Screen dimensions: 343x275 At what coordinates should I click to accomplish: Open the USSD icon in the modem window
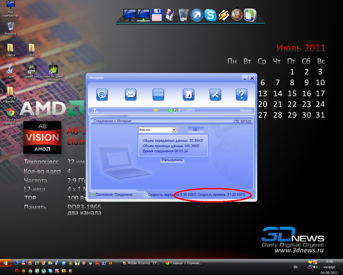click(158, 95)
